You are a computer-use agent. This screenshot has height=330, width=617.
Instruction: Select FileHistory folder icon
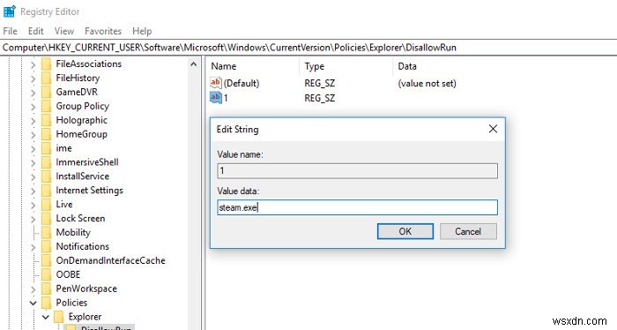click(x=47, y=78)
